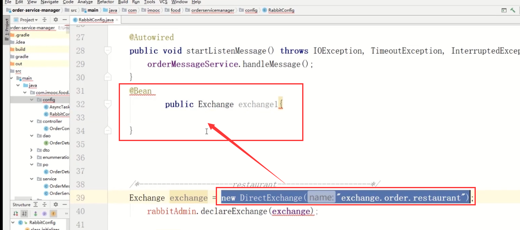Open the VCS menu

[x=163, y=2]
